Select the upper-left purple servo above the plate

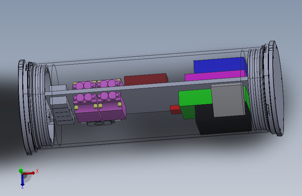click(85, 85)
